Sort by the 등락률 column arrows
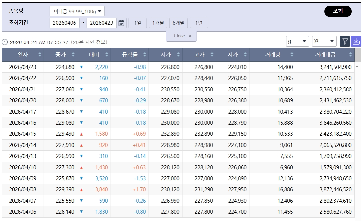 145,55
